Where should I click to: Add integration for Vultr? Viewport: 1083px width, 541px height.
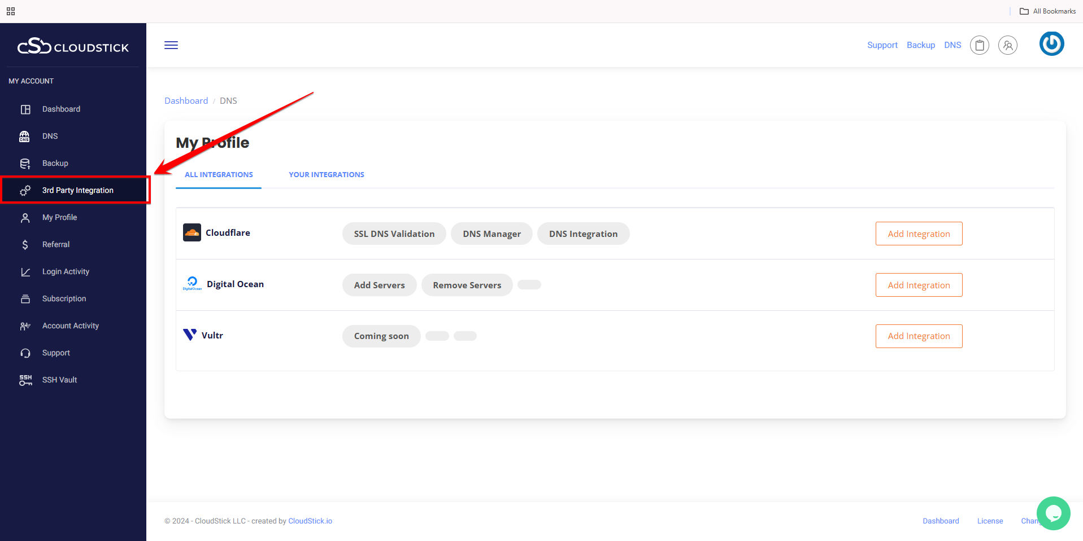tap(919, 336)
